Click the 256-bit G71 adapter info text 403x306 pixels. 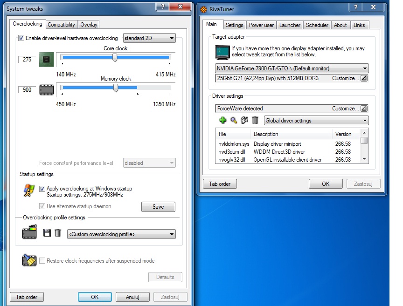pyautogui.click(x=268, y=78)
